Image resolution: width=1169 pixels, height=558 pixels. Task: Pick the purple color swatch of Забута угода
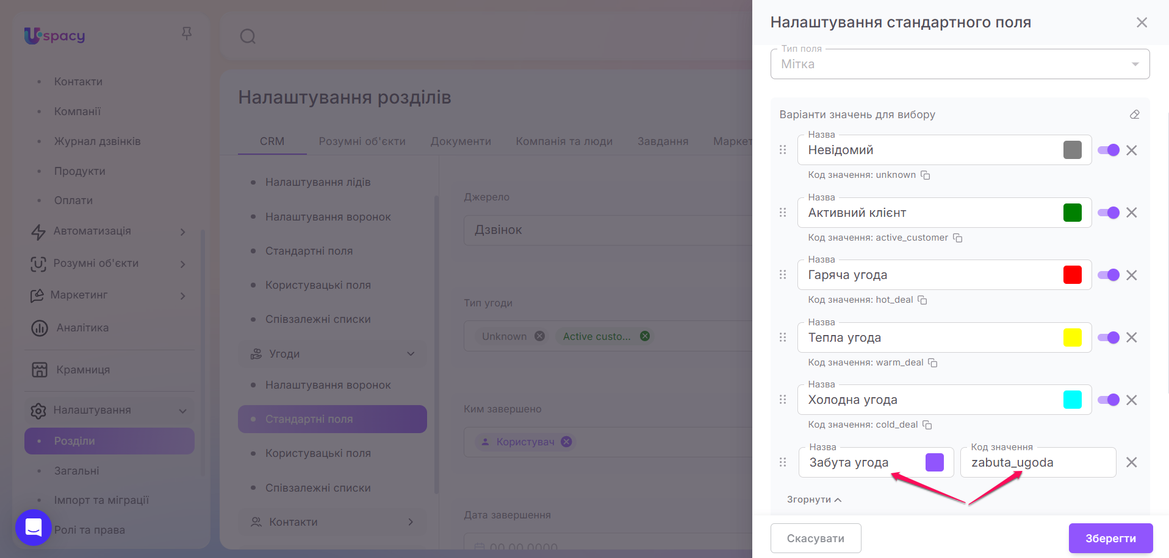pos(935,462)
